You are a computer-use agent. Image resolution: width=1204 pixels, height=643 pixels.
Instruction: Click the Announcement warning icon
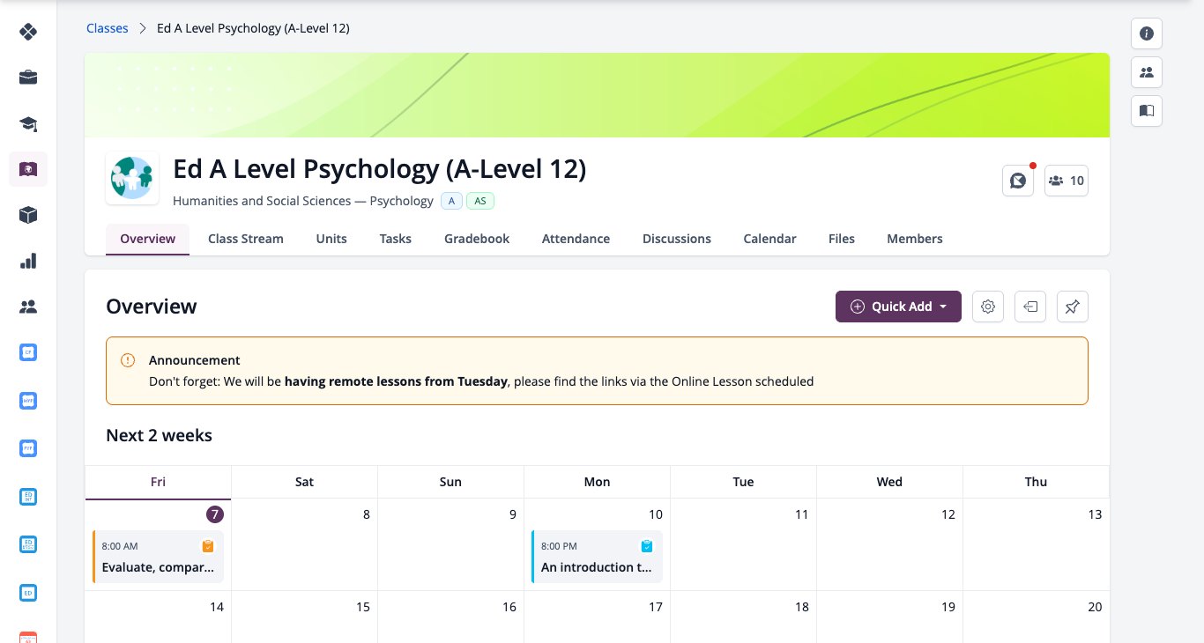click(128, 360)
